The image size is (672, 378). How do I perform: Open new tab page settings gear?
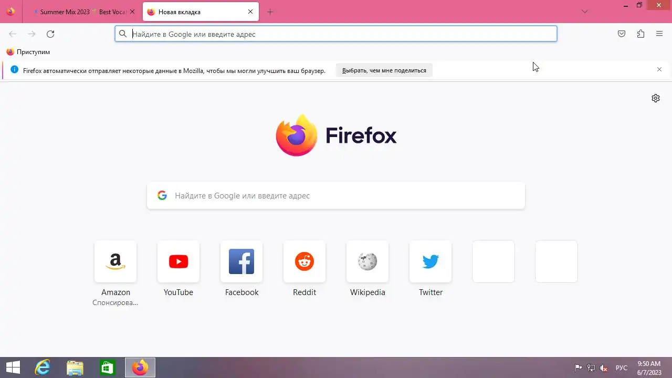(656, 98)
